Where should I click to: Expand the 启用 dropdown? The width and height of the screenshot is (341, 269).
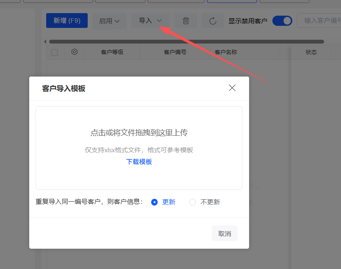click(109, 21)
